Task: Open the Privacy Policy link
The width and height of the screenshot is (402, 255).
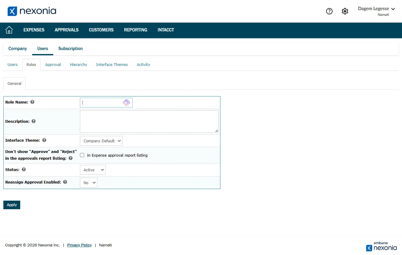Action: (x=80, y=245)
